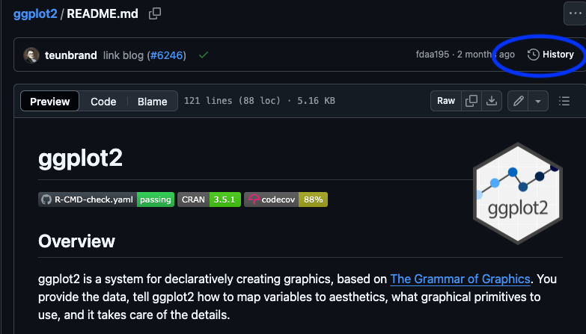Click the CRAN 3.5.1 badge
The width and height of the screenshot is (586, 334).
tap(210, 200)
